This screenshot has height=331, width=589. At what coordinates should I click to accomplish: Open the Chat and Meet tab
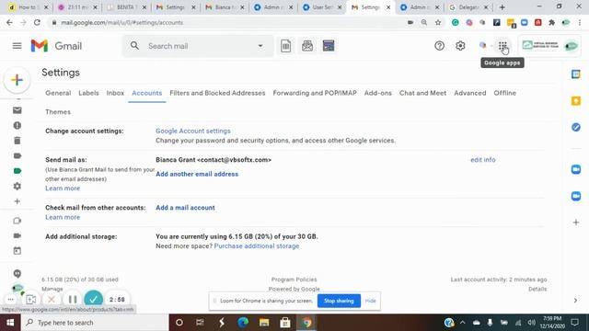point(422,93)
